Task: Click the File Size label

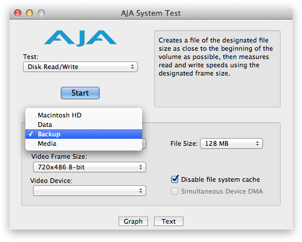Action: point(184,143)
